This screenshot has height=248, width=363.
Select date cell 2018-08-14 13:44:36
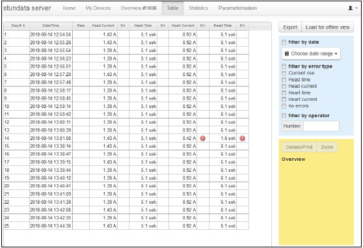(x=51, y=226)
